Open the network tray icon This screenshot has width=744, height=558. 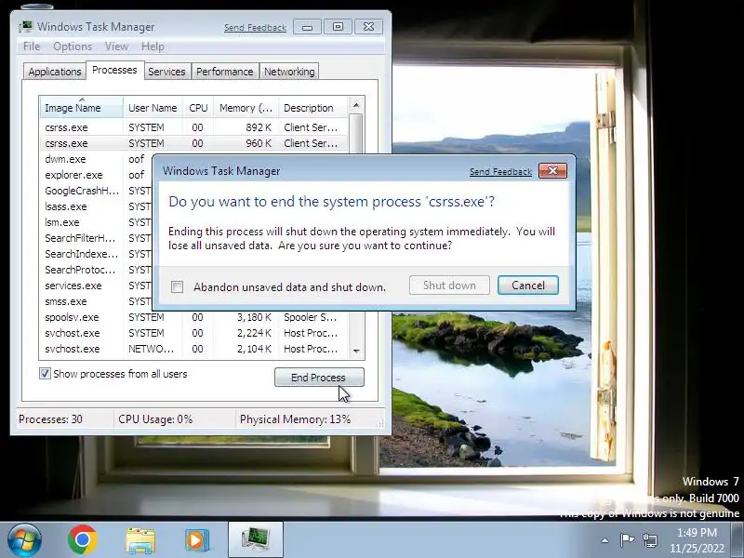650,540
